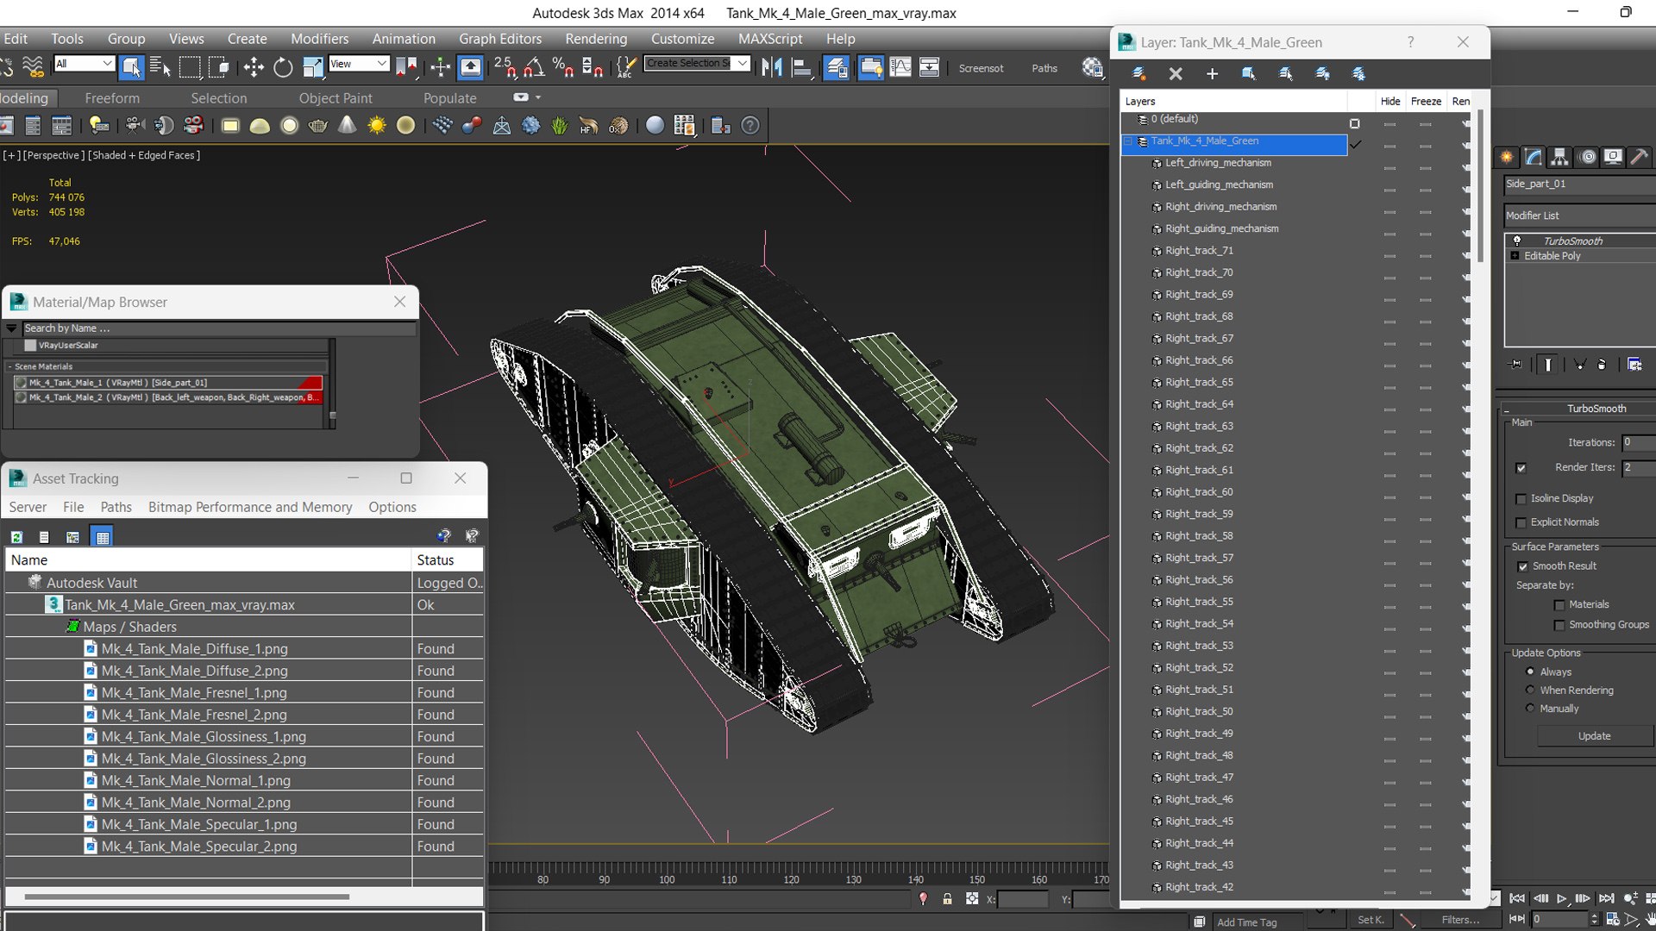Click the Freeze column header
This screenshot has width=1656, height=931.
coord(1426,102)
